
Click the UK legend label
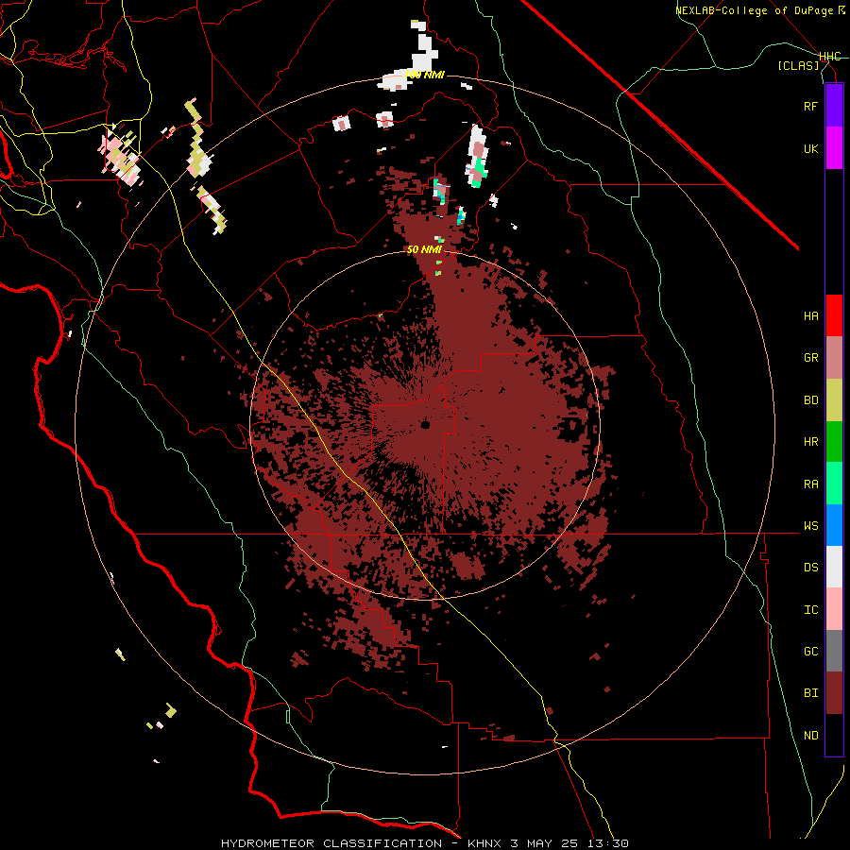(x=810, y=148)
